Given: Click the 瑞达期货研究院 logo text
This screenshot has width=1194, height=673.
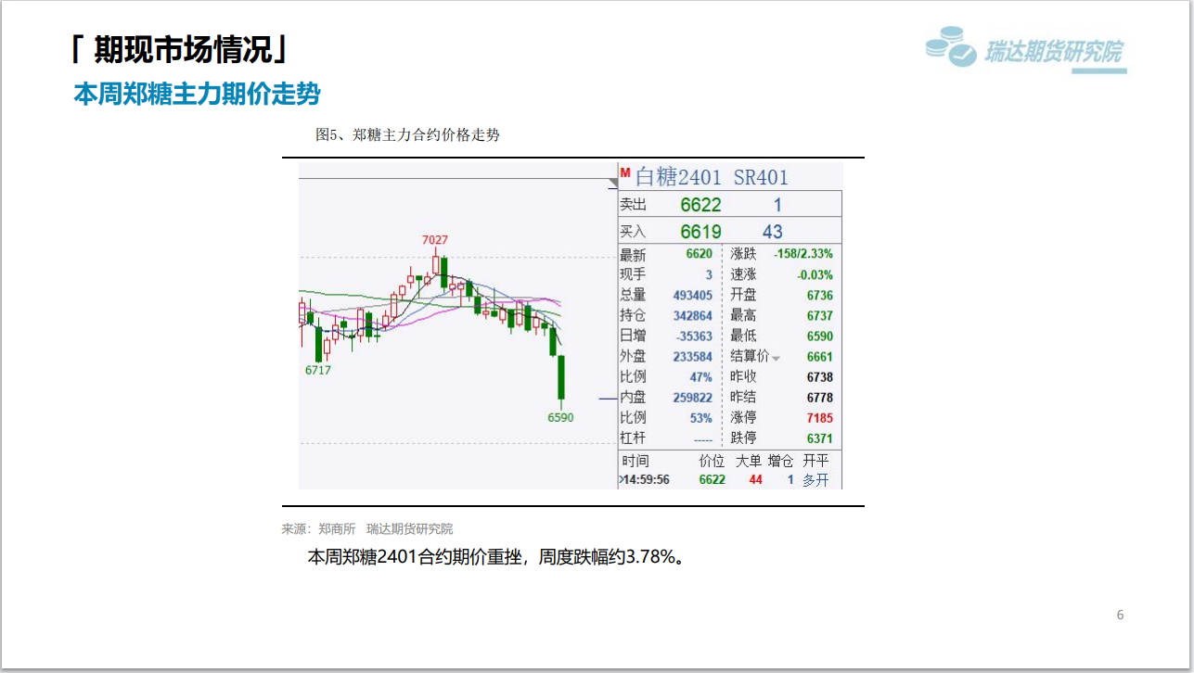Looking at the screenshot, I should point(1053,52).
